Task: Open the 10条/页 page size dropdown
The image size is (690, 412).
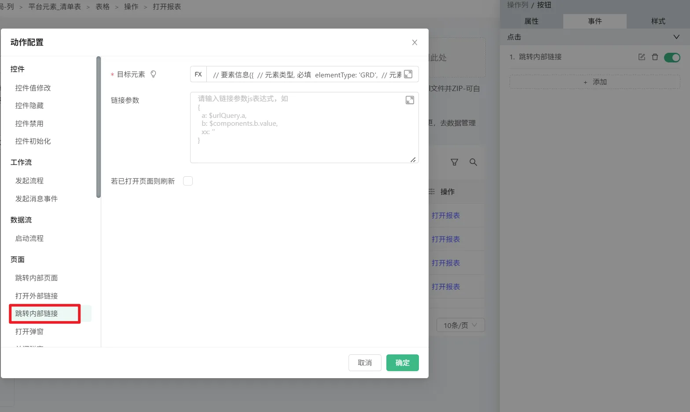Action: (460, 325)
